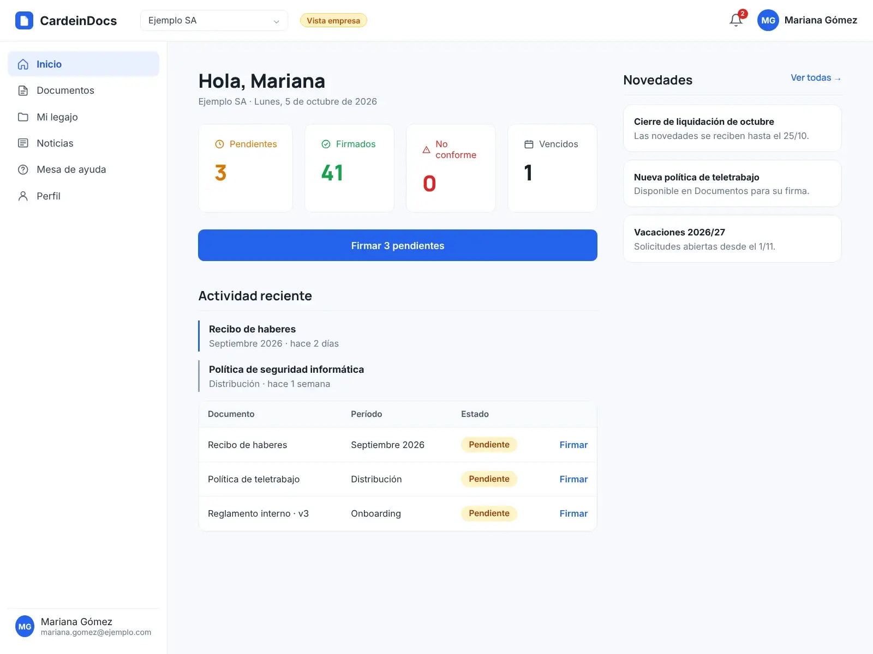Click the warning triangle on the No conforme card

[x=426, y=150]
